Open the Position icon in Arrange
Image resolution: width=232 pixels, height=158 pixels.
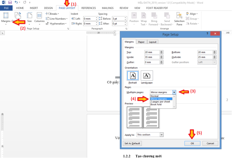pyautogui.click(x=134, y=18)
